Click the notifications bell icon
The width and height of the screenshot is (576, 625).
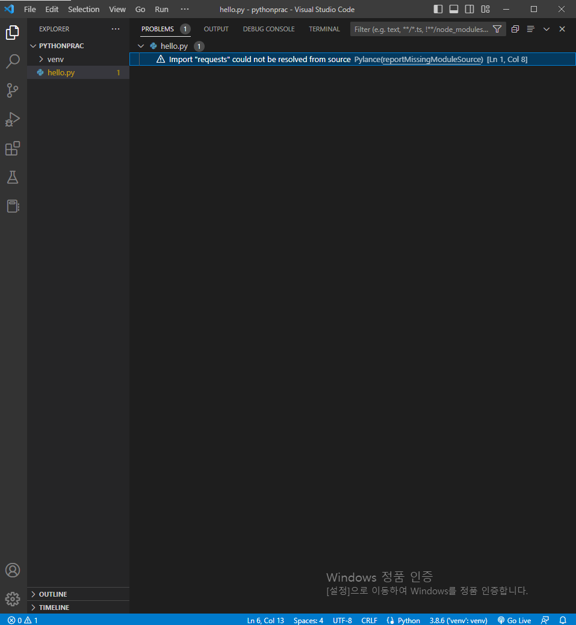[x=563, y=620]
